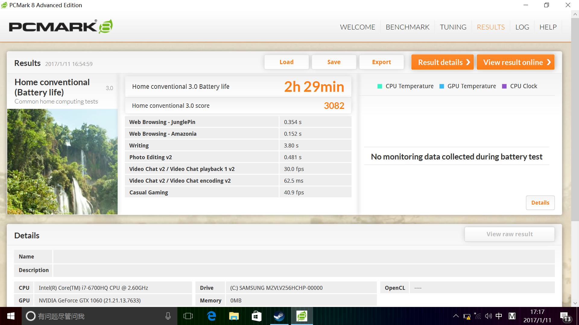Open the Tuning tab

coord(453,27)
